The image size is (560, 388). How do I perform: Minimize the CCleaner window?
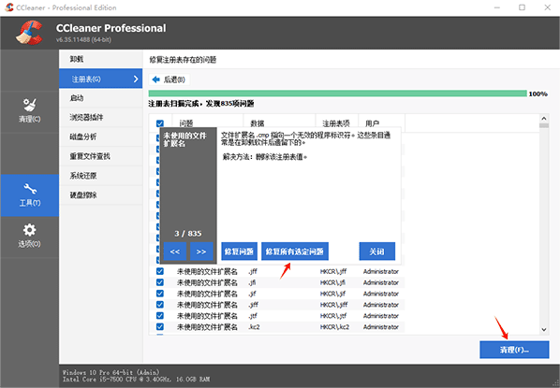tap(496, 7)
